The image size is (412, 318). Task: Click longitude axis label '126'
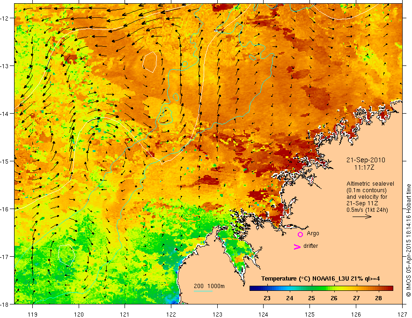[356, 315]
